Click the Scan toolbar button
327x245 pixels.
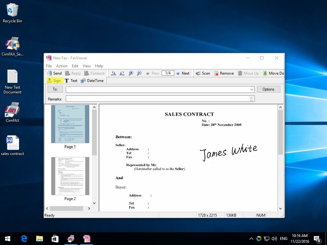pyautogui.click(x=203, y=73)
